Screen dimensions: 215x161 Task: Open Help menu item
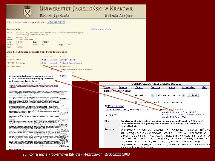tap(205, 87)
